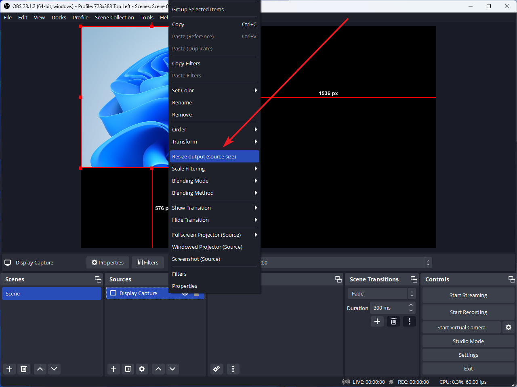Delete the selected source using the trash icon
517x387 pixels.
point(128,369)
